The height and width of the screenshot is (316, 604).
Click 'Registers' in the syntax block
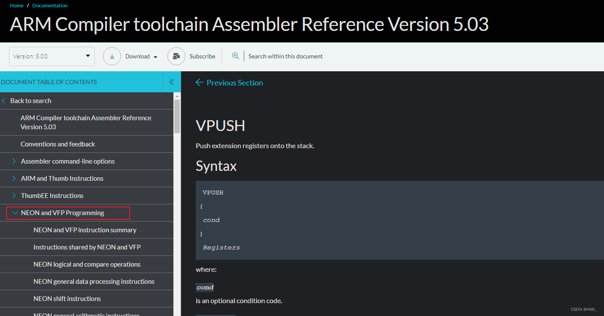pyautogui.click(x=222, y=248)
